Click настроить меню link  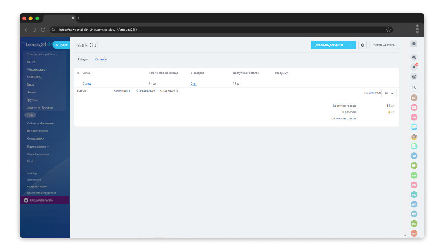click(37, 186)
